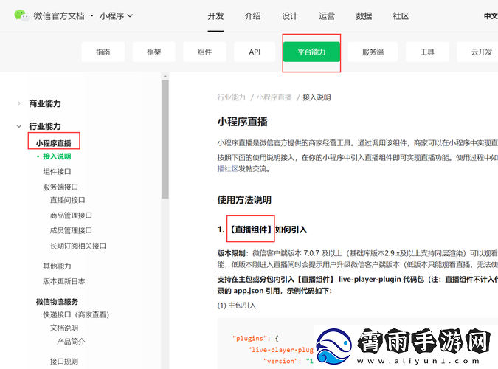Select 其他能力 sidebar item
Image resolution: width=498 pixels, height=369 pixels.
57,266
